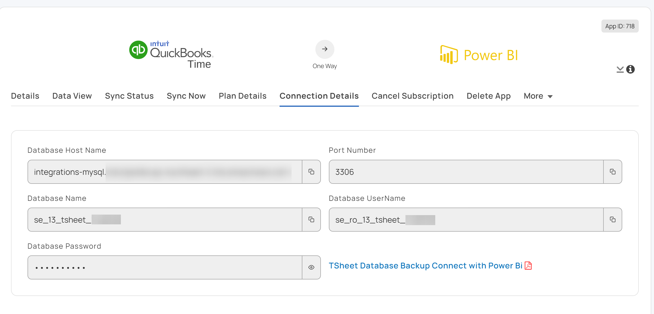654x314 pixels.
Task: Go to the Plan Details tab
Action: pos(243,96)
